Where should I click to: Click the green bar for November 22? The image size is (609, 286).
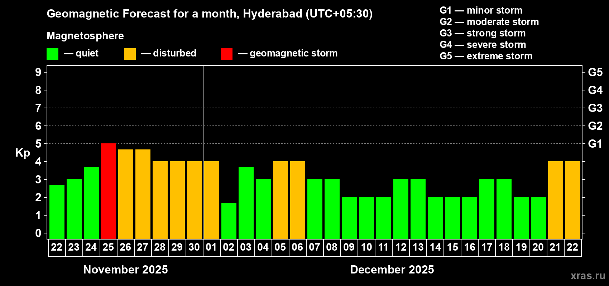(x=57, y=212)
